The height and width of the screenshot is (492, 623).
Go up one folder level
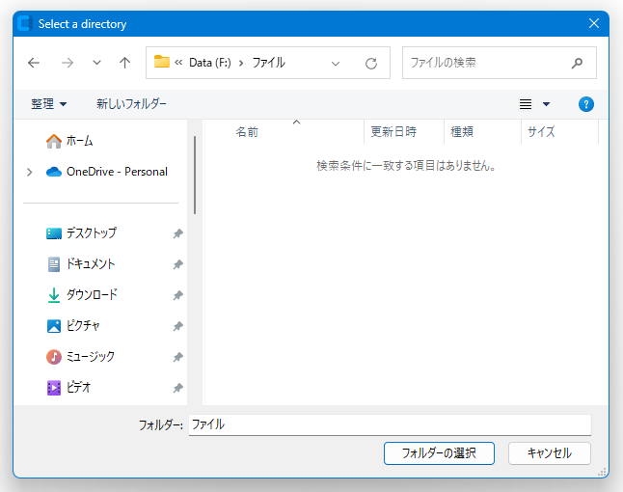[124, 63]
